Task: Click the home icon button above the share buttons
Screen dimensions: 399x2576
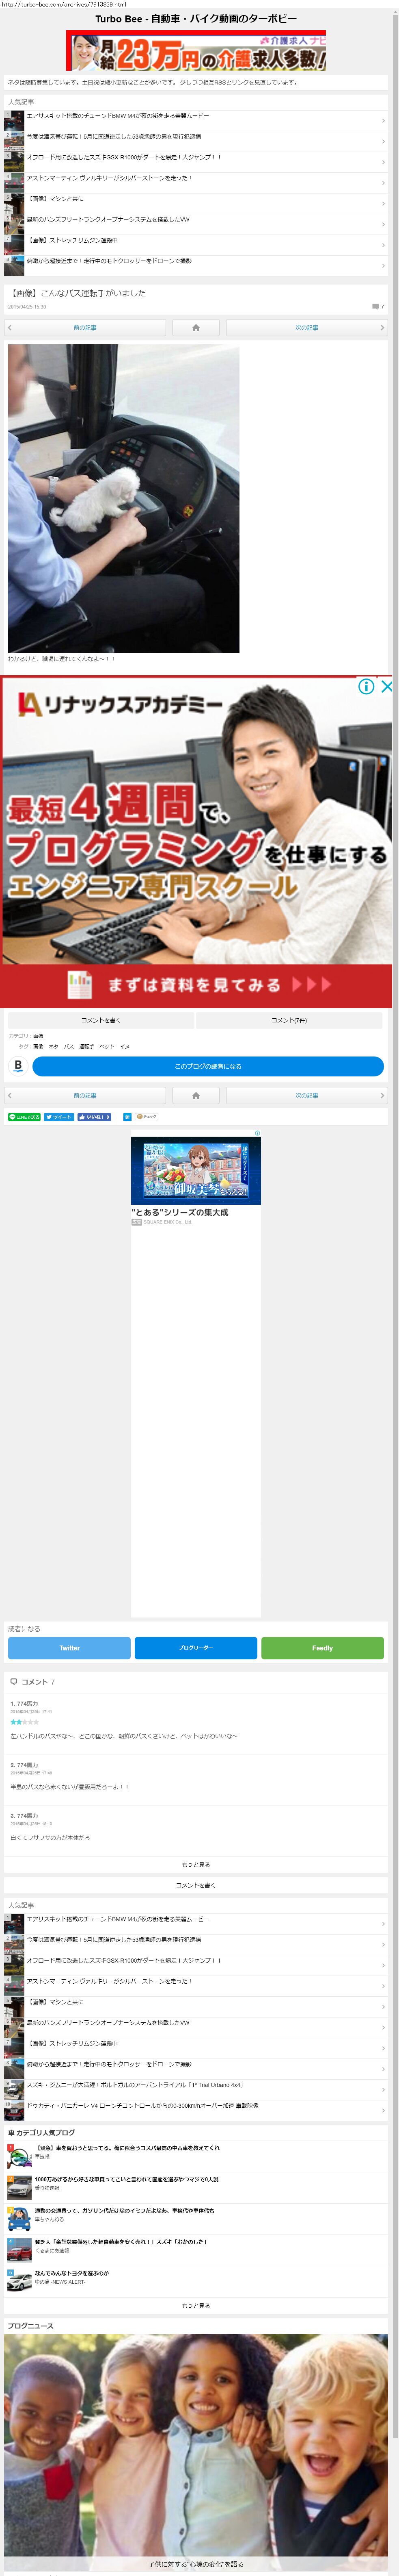Action: [196, 1096]
